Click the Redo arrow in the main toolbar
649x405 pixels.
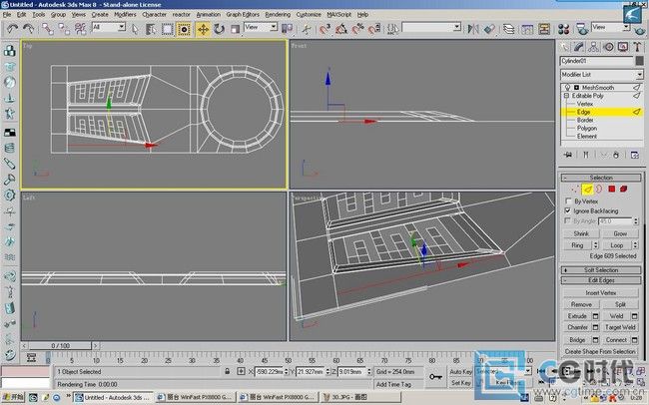29,29
